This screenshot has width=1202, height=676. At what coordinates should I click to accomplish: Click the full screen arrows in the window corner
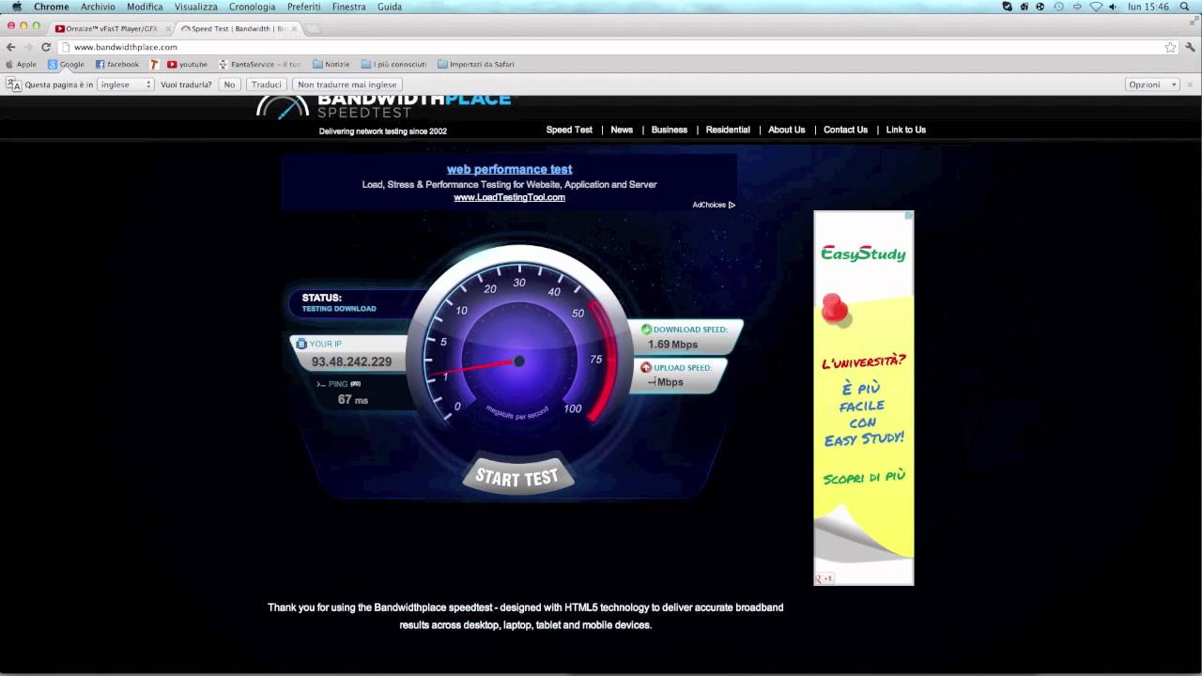(x=1194, y=20)
